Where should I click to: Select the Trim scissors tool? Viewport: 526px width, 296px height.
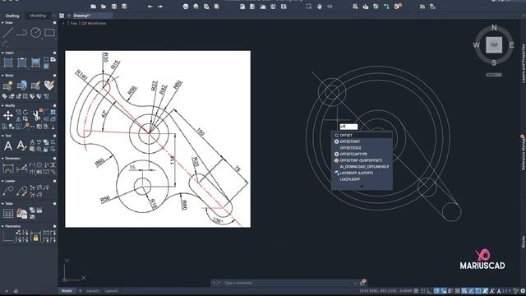point(35,116)
